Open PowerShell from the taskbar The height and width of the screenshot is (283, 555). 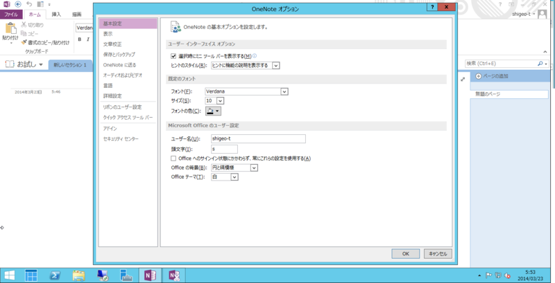pyautogui.click(x=55, y=275)
